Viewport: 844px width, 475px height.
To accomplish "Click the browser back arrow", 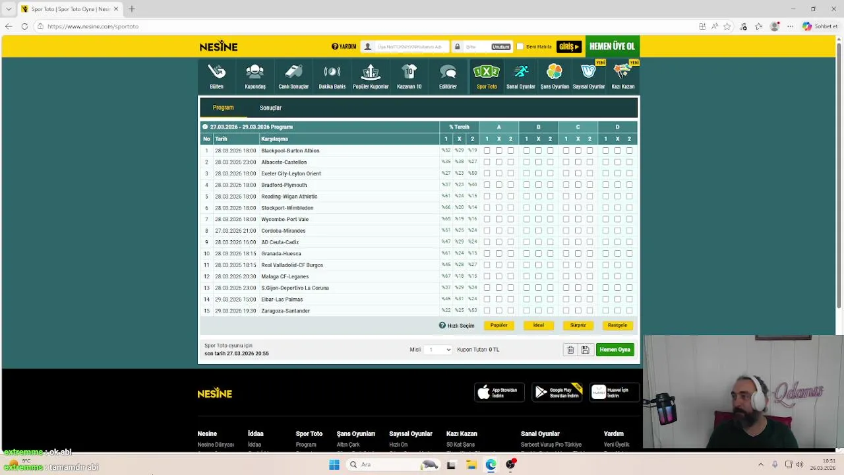I will pos(9,26).
